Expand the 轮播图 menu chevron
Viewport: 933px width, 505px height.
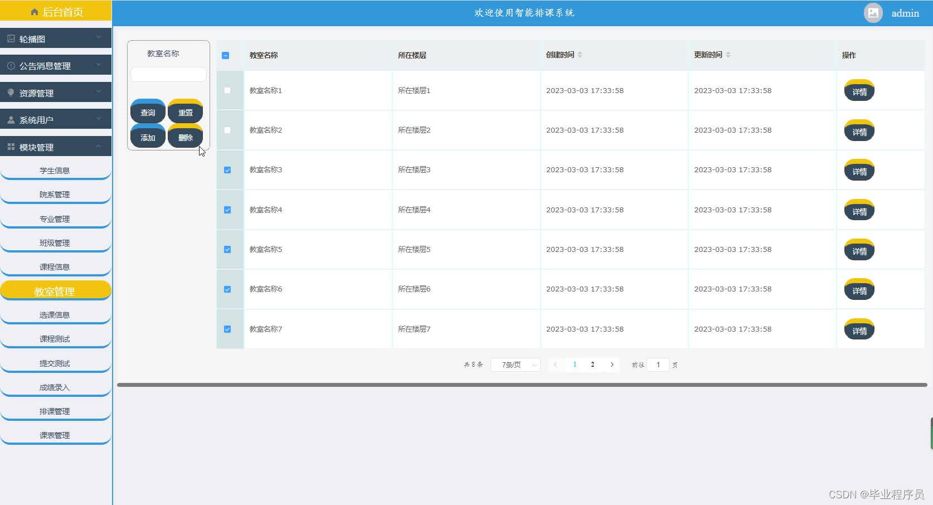(x=99, y=37)
